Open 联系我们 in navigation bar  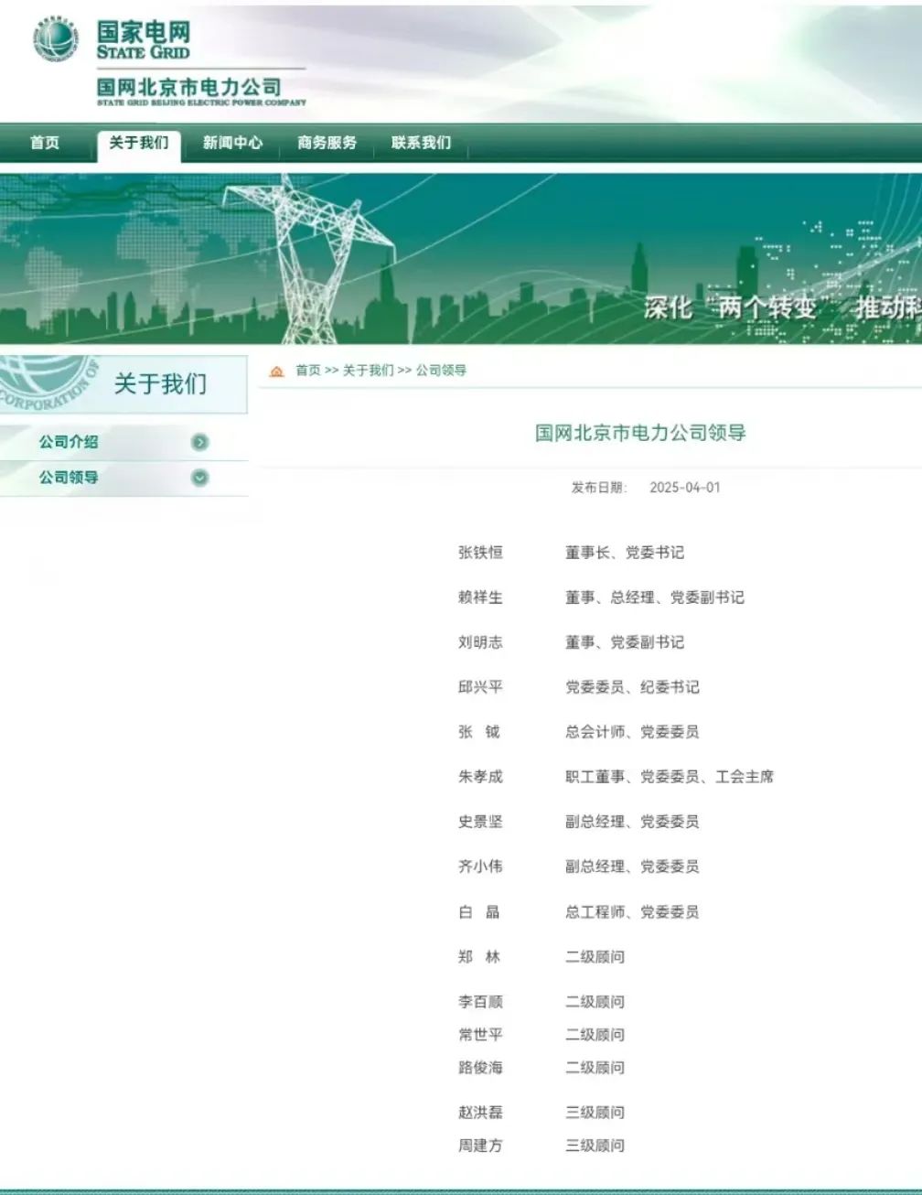tap(421, 143)
